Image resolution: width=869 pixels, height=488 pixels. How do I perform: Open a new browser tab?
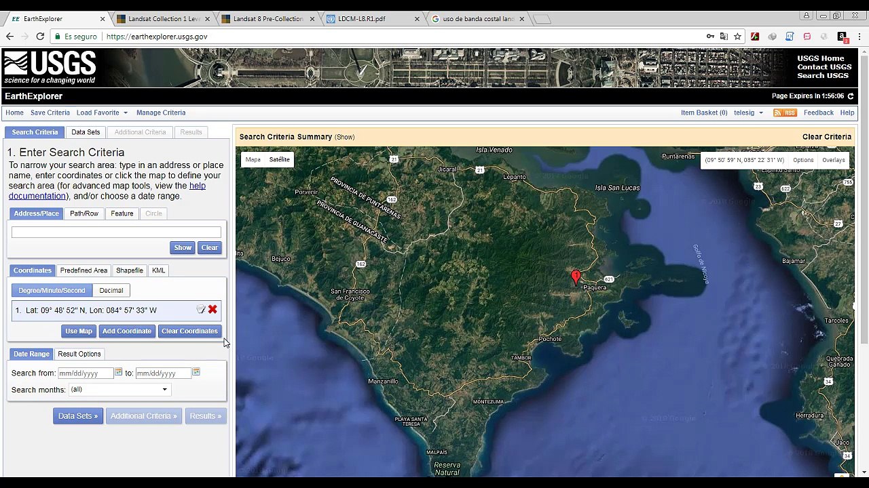tap(541, 19)
